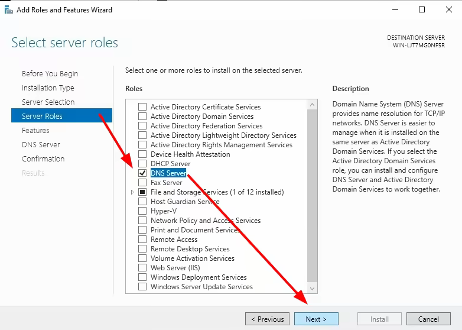This screenshot has height=330, width=462.
Task: Cancel the wizard
Action: click(x=428, y=319)
